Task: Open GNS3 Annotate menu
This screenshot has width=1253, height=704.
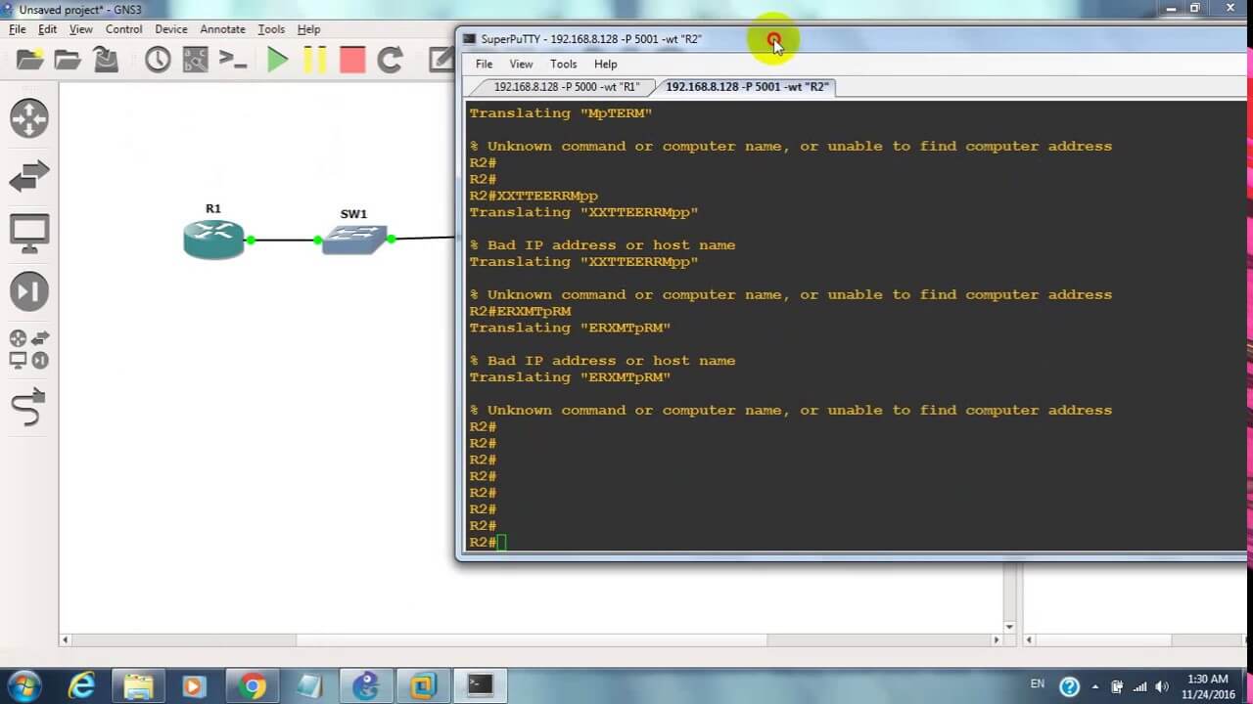Action: pos(223,29)
